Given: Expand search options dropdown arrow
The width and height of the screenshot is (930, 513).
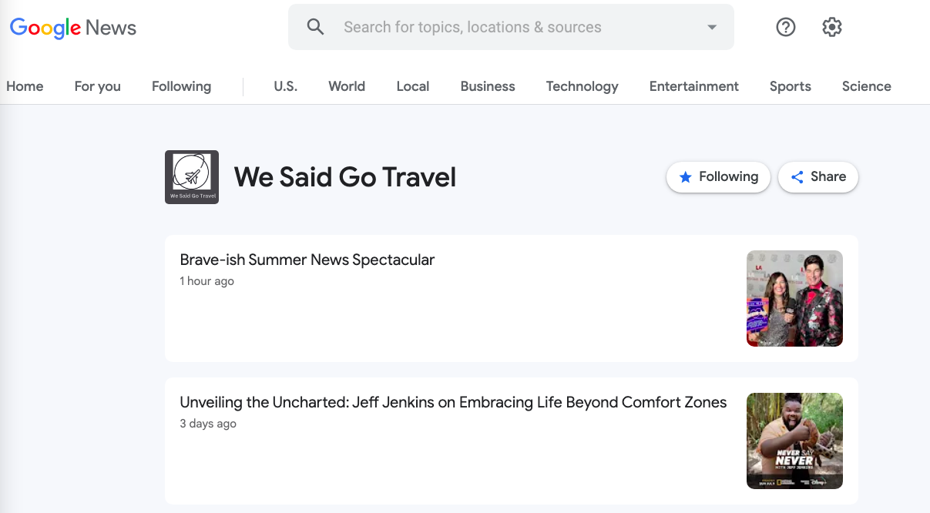Looking at the screenshot, I should point(711,27).
